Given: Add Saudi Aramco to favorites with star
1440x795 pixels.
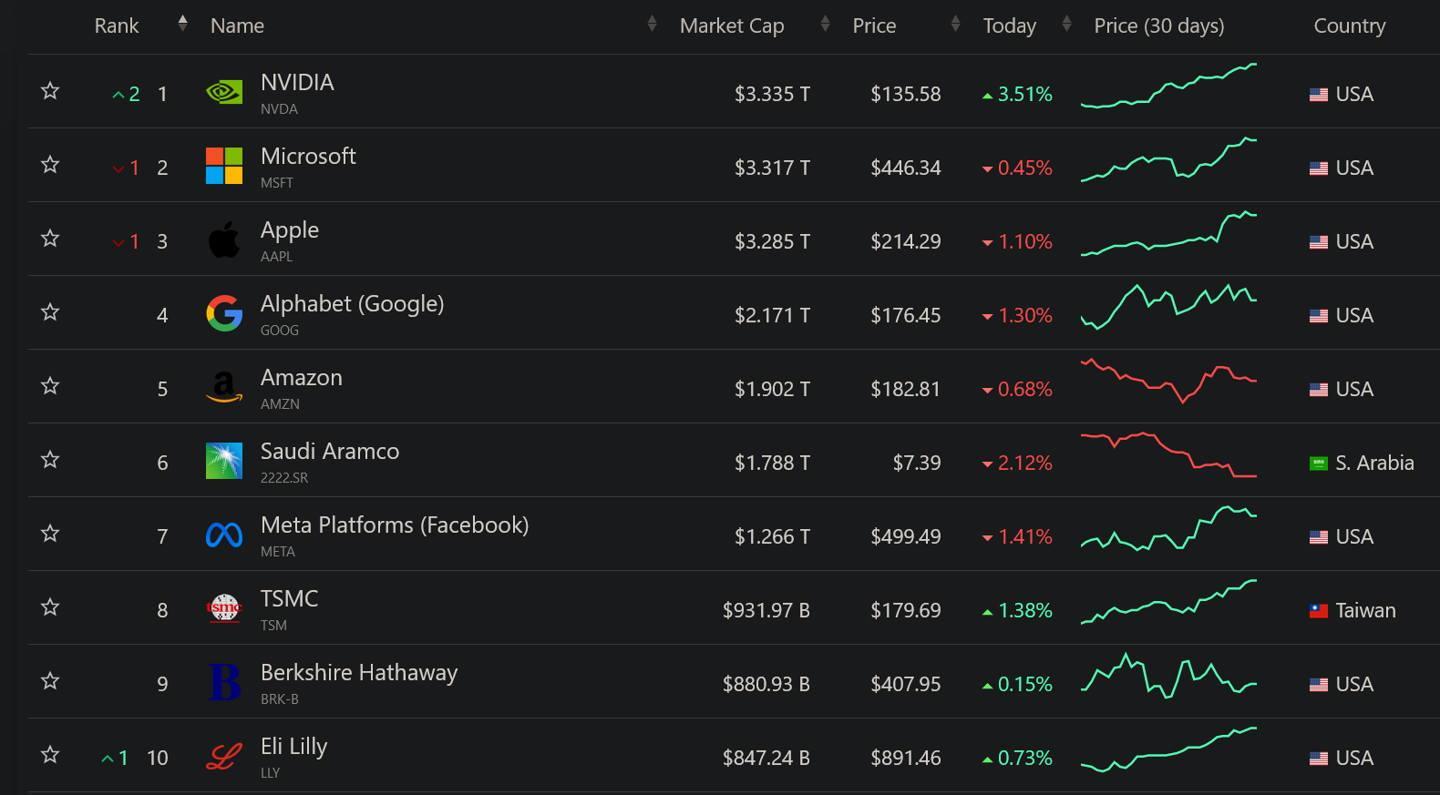Looking at the screenshot, I should [50, 459].
